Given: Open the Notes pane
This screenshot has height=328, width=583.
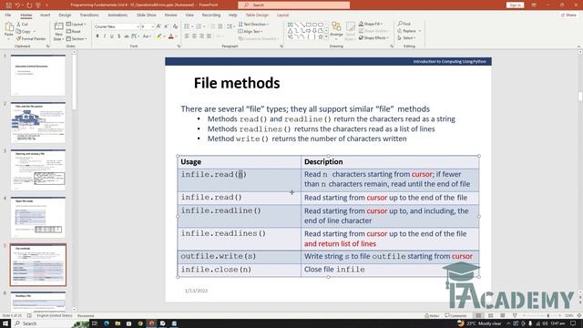Looking at the screenshot, I should coord(432,315).
